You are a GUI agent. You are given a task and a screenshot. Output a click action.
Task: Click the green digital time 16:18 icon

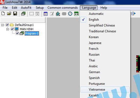(x=76, y=14)
